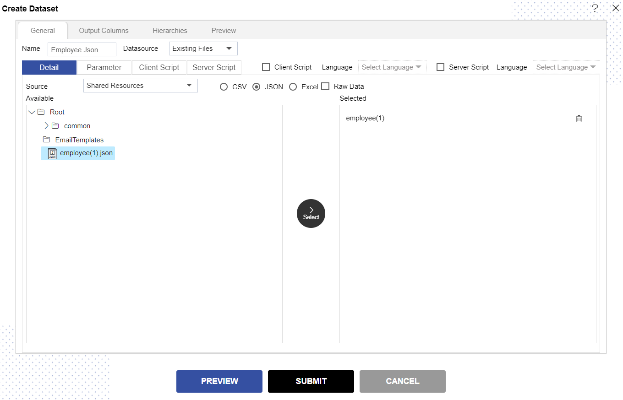
Task: Select the Parameter sub-tab
Action: 104,67
